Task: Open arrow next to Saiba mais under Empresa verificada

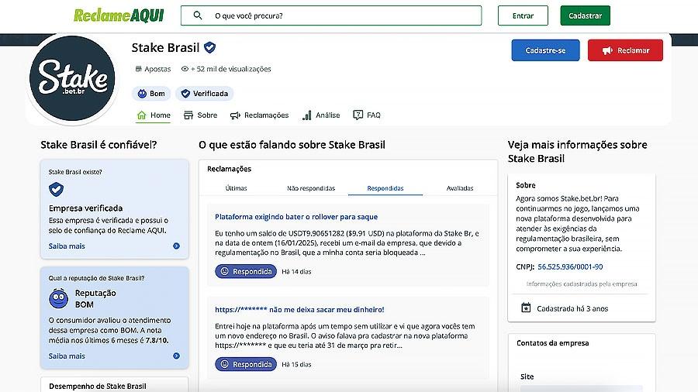Action: tap(176, 246)
